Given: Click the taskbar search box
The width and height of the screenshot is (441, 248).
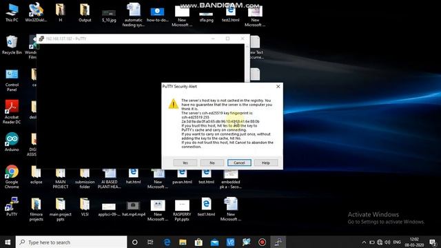Looking at the screenshot, I should pos(71,242).
